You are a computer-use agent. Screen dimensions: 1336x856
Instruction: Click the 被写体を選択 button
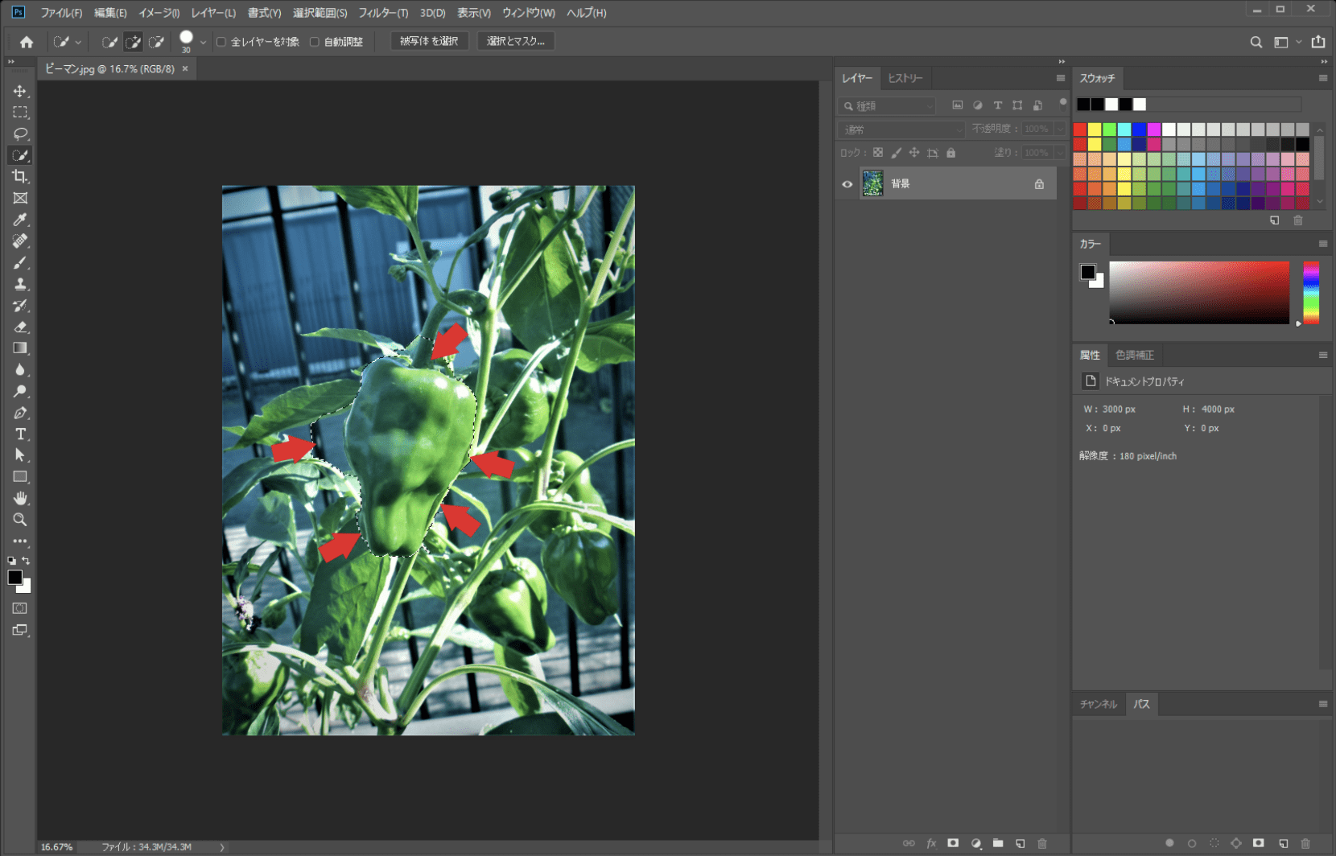[x=429, y=41]
